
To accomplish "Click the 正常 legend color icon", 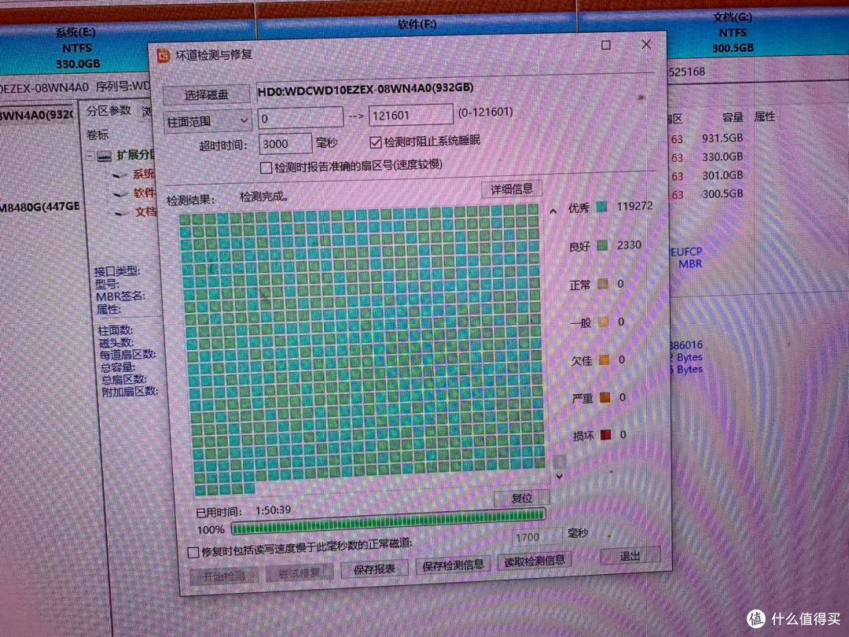I will pyautogui.click(x=603, y=284).
